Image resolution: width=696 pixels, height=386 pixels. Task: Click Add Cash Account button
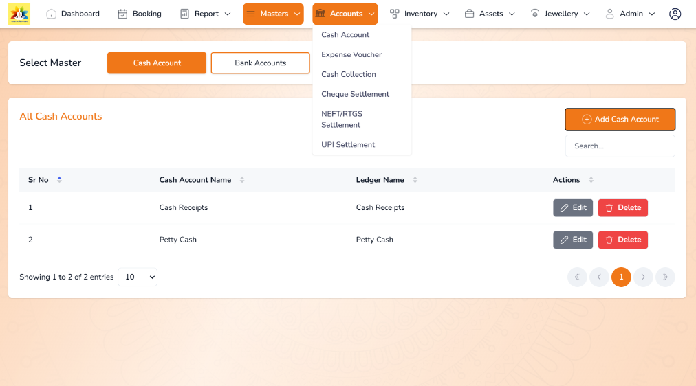point(620,120)
